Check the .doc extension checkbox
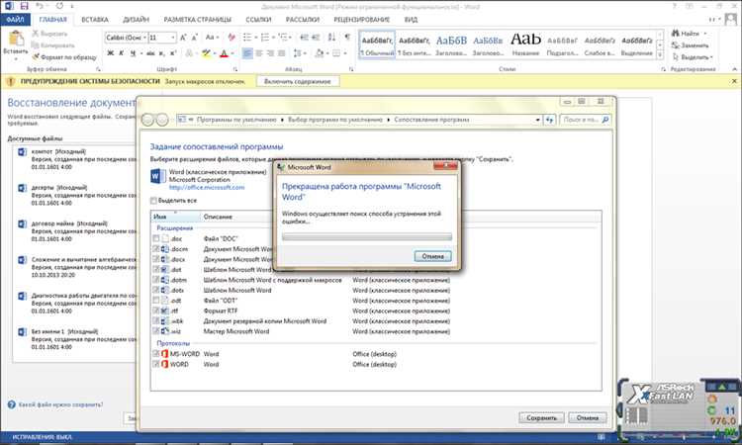This screenshot has width=742, height=445. [156, 238]
